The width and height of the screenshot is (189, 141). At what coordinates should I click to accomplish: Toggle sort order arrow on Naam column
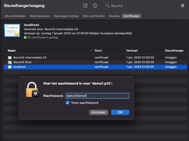[91, 51]
